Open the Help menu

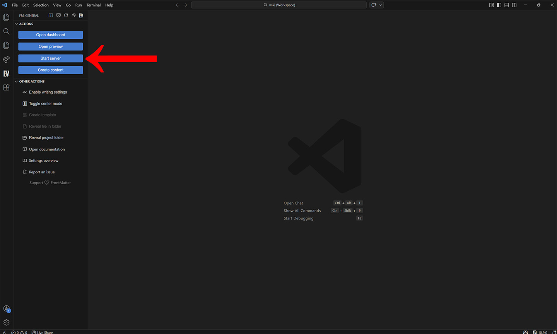(109, 5)
